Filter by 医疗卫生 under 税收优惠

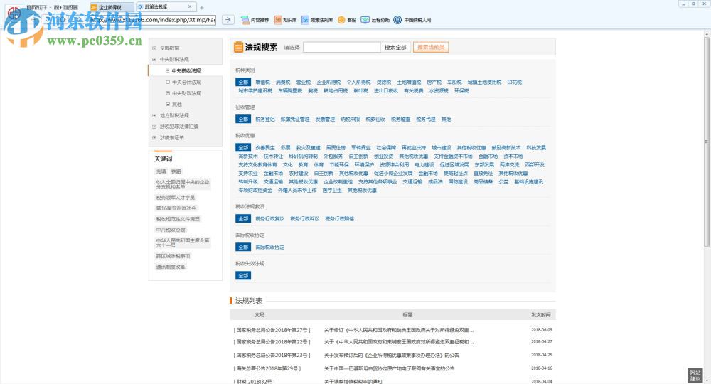point(332,191)
